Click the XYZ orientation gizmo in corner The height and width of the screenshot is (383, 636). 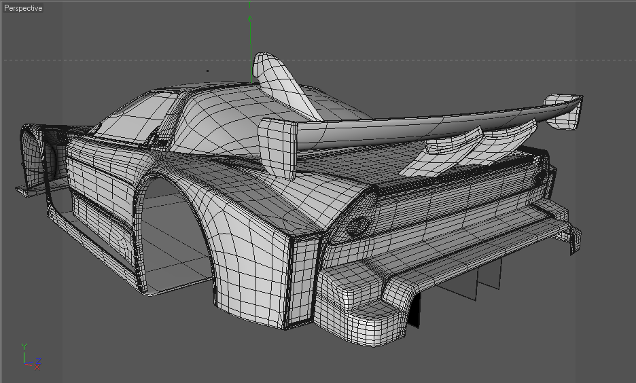31,357
